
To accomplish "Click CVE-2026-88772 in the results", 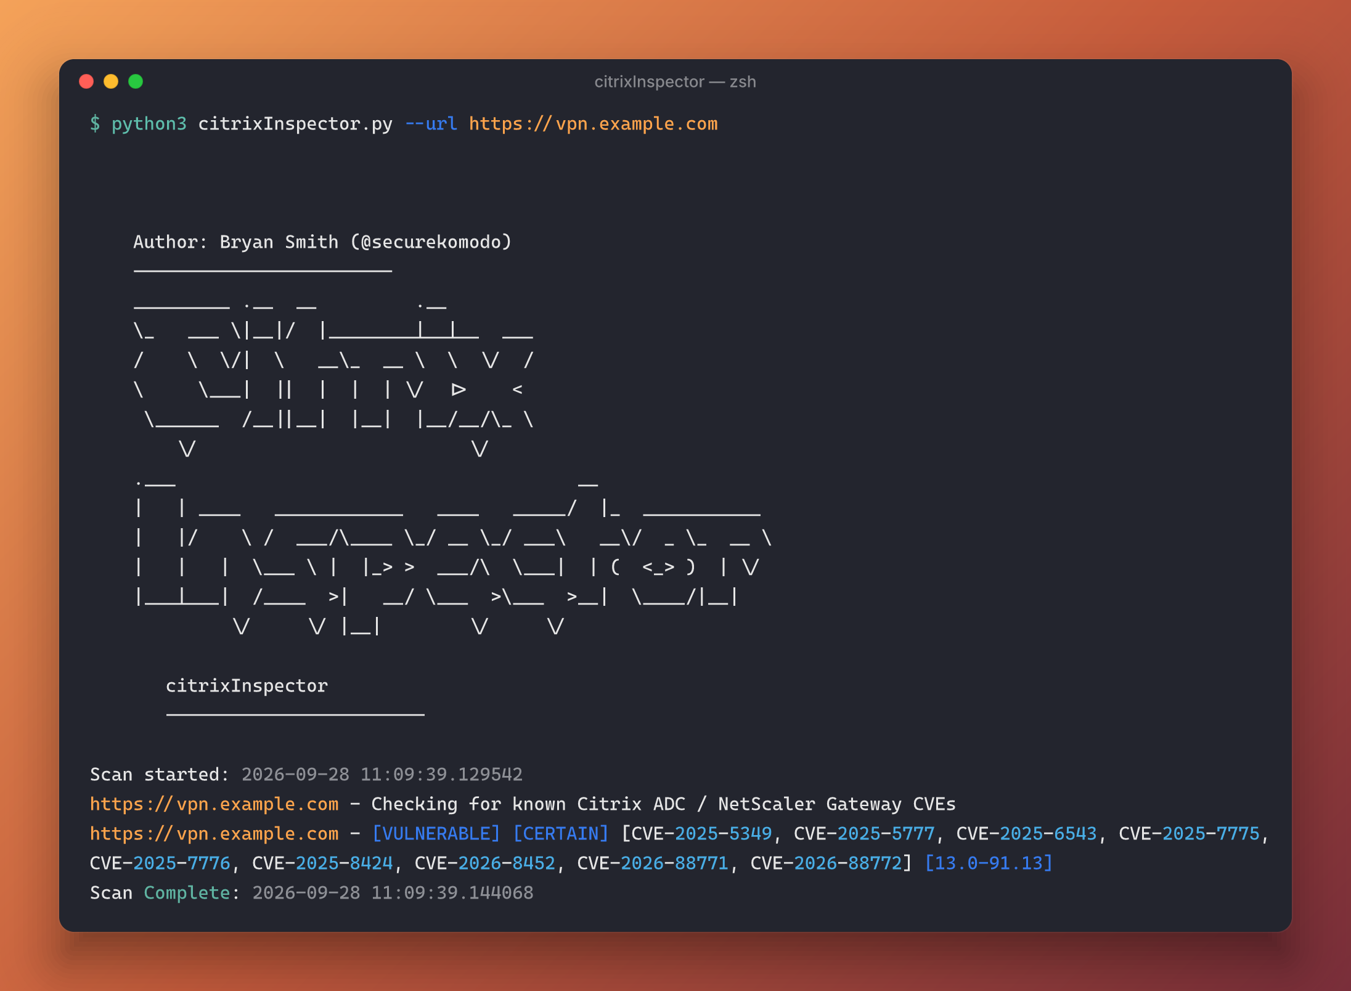I will tap(827, 863).
